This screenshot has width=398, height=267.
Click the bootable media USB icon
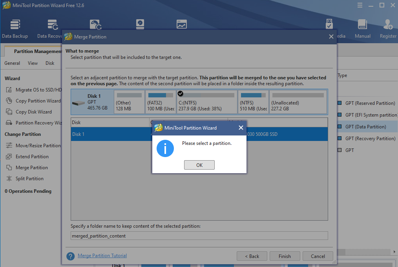click(x=329, y=24)
